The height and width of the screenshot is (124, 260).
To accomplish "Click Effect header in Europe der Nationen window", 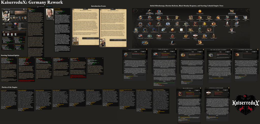I will coord(165,81).
